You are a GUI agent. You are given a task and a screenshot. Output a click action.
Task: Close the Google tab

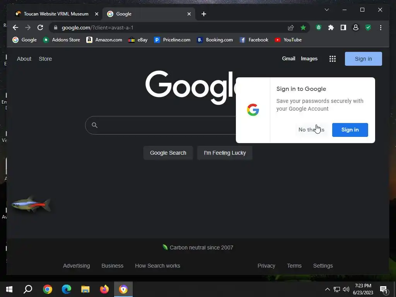(189, 14)
